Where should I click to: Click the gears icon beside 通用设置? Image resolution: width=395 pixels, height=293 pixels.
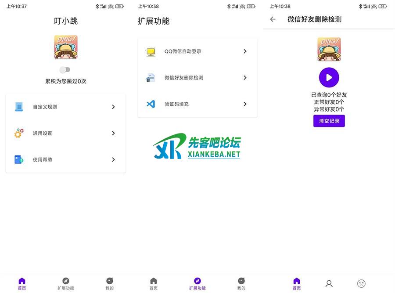19,133
